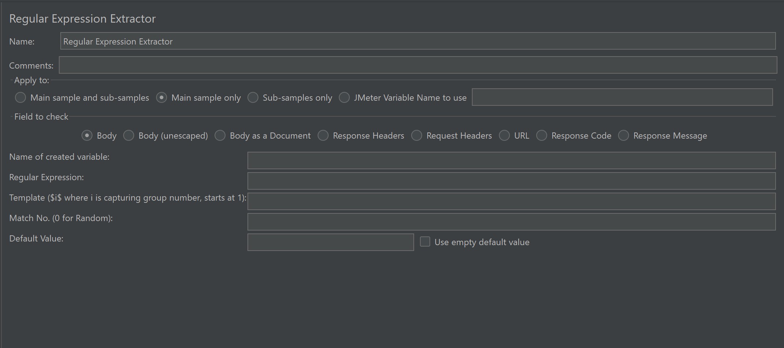Focus the Regular Expression input field

[x=511, y=181]
